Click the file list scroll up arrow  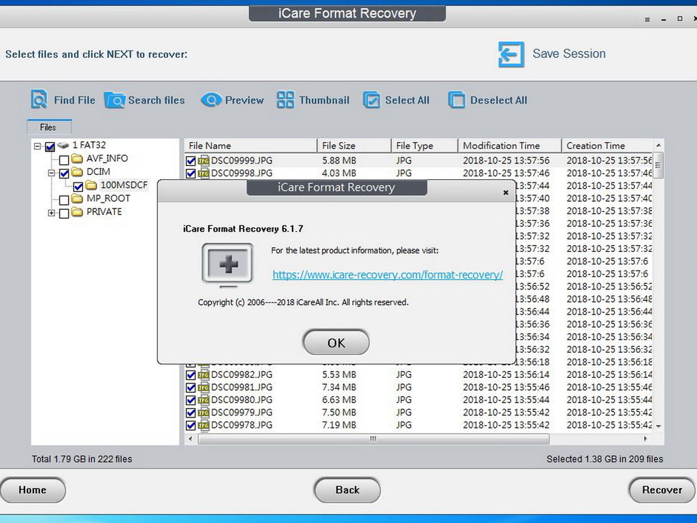[x=658, y=146]
